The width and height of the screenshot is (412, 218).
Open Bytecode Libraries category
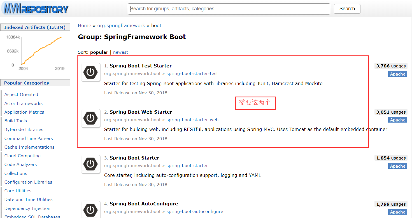pos(24,129)
